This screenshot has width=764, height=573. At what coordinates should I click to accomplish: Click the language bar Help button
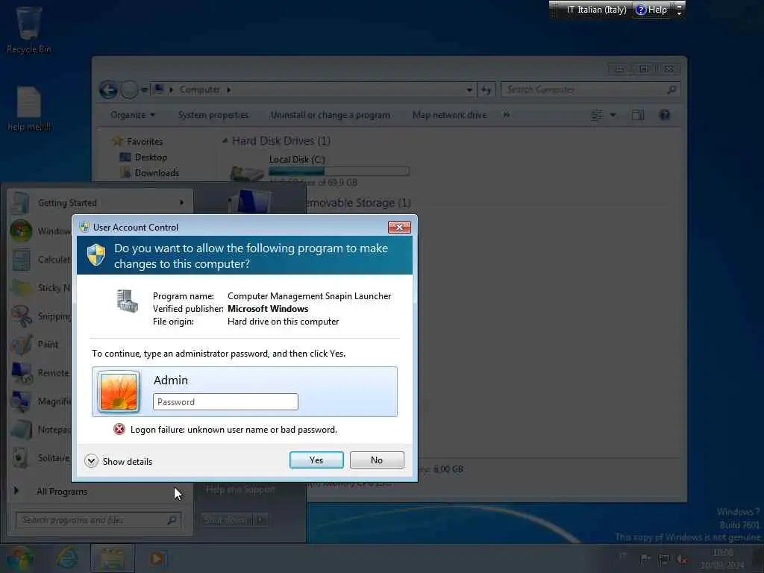click(651, 10)
